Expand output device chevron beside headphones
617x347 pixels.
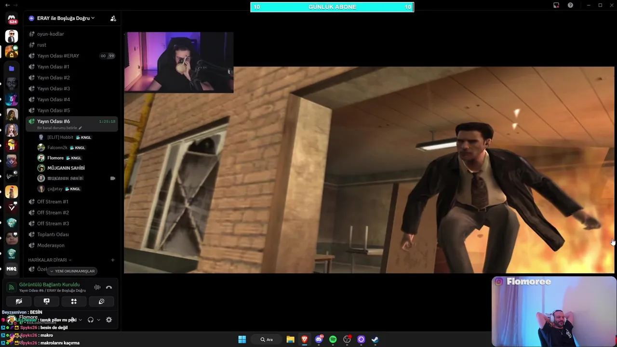click(x=98, y=320)
